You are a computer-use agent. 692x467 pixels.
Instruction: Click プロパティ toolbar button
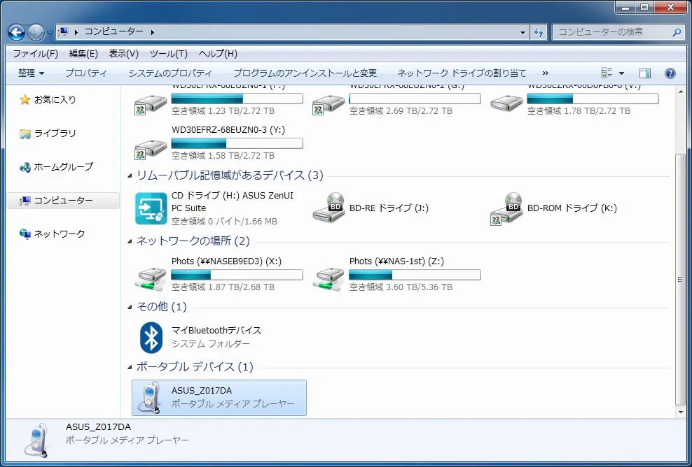click(x=86, y=73)
